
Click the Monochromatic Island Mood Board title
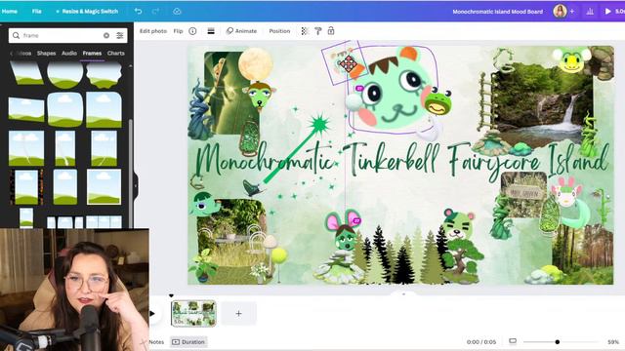pos(497,12)
